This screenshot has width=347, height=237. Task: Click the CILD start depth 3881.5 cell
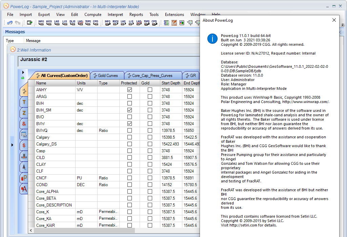(171, 157)
